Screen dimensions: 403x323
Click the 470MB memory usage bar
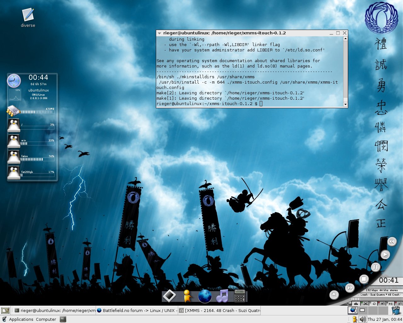37,112
